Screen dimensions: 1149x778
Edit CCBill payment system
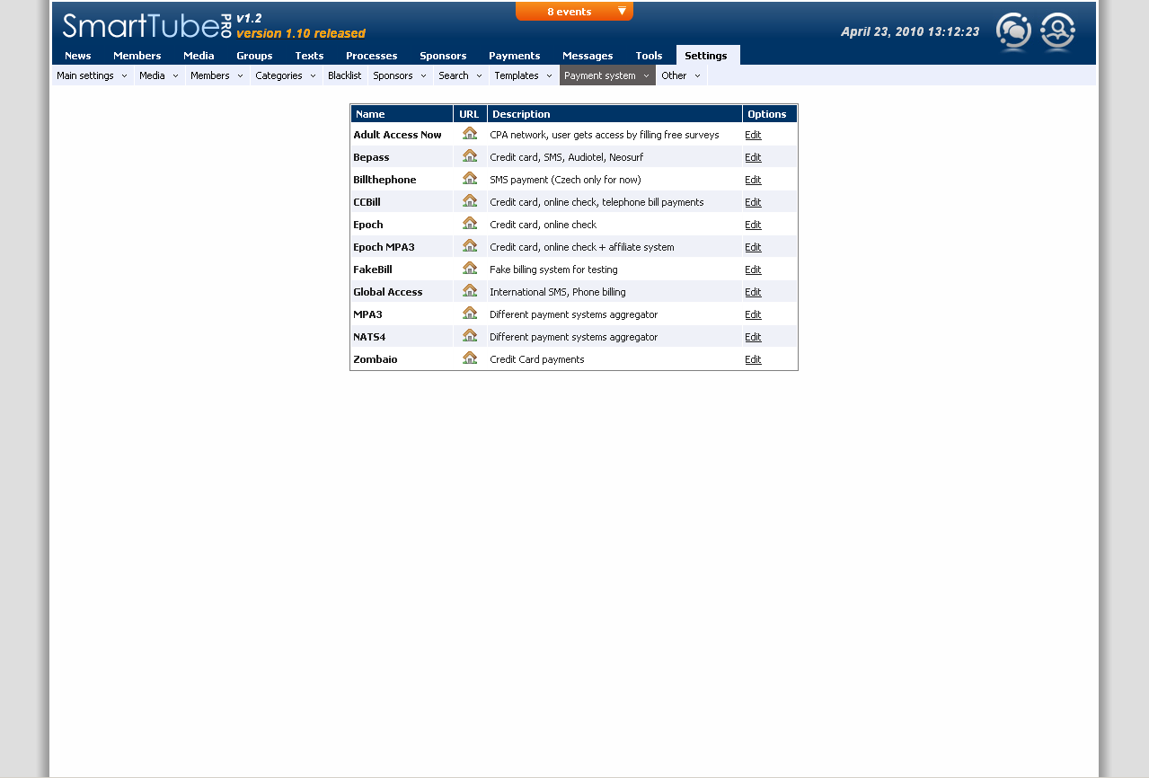[x=753, y=202]
